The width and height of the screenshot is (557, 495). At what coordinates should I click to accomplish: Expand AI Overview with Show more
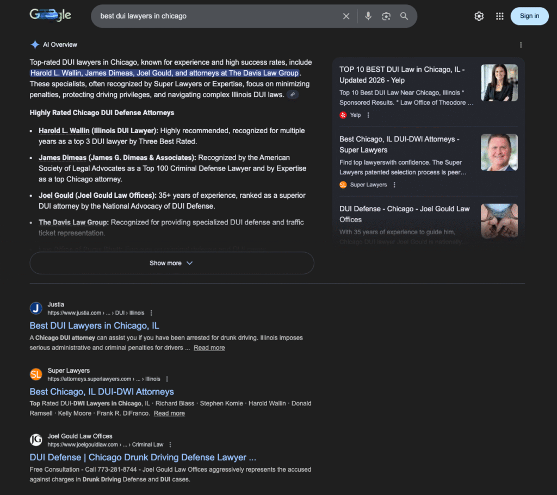click(x=171, y=263)
